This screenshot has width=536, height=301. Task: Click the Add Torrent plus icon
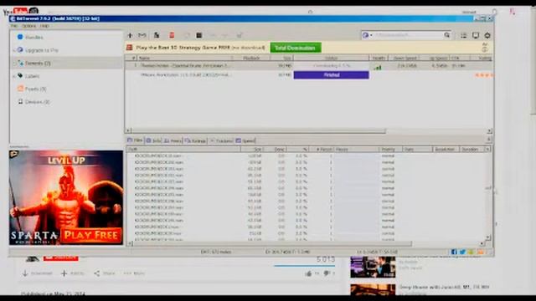[130, 35]
